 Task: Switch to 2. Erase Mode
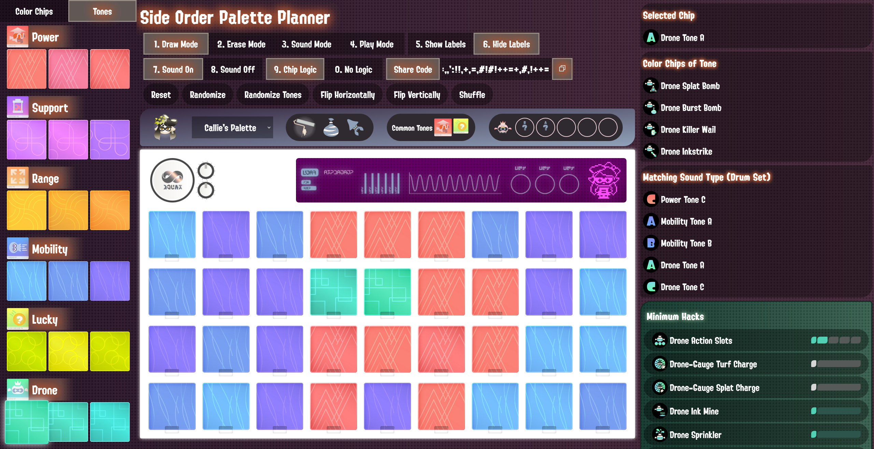pos(241,44)
